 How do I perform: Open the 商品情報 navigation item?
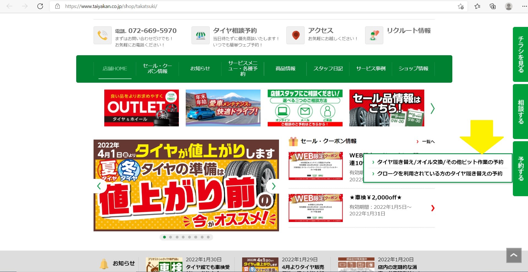(x=285, y=69)
